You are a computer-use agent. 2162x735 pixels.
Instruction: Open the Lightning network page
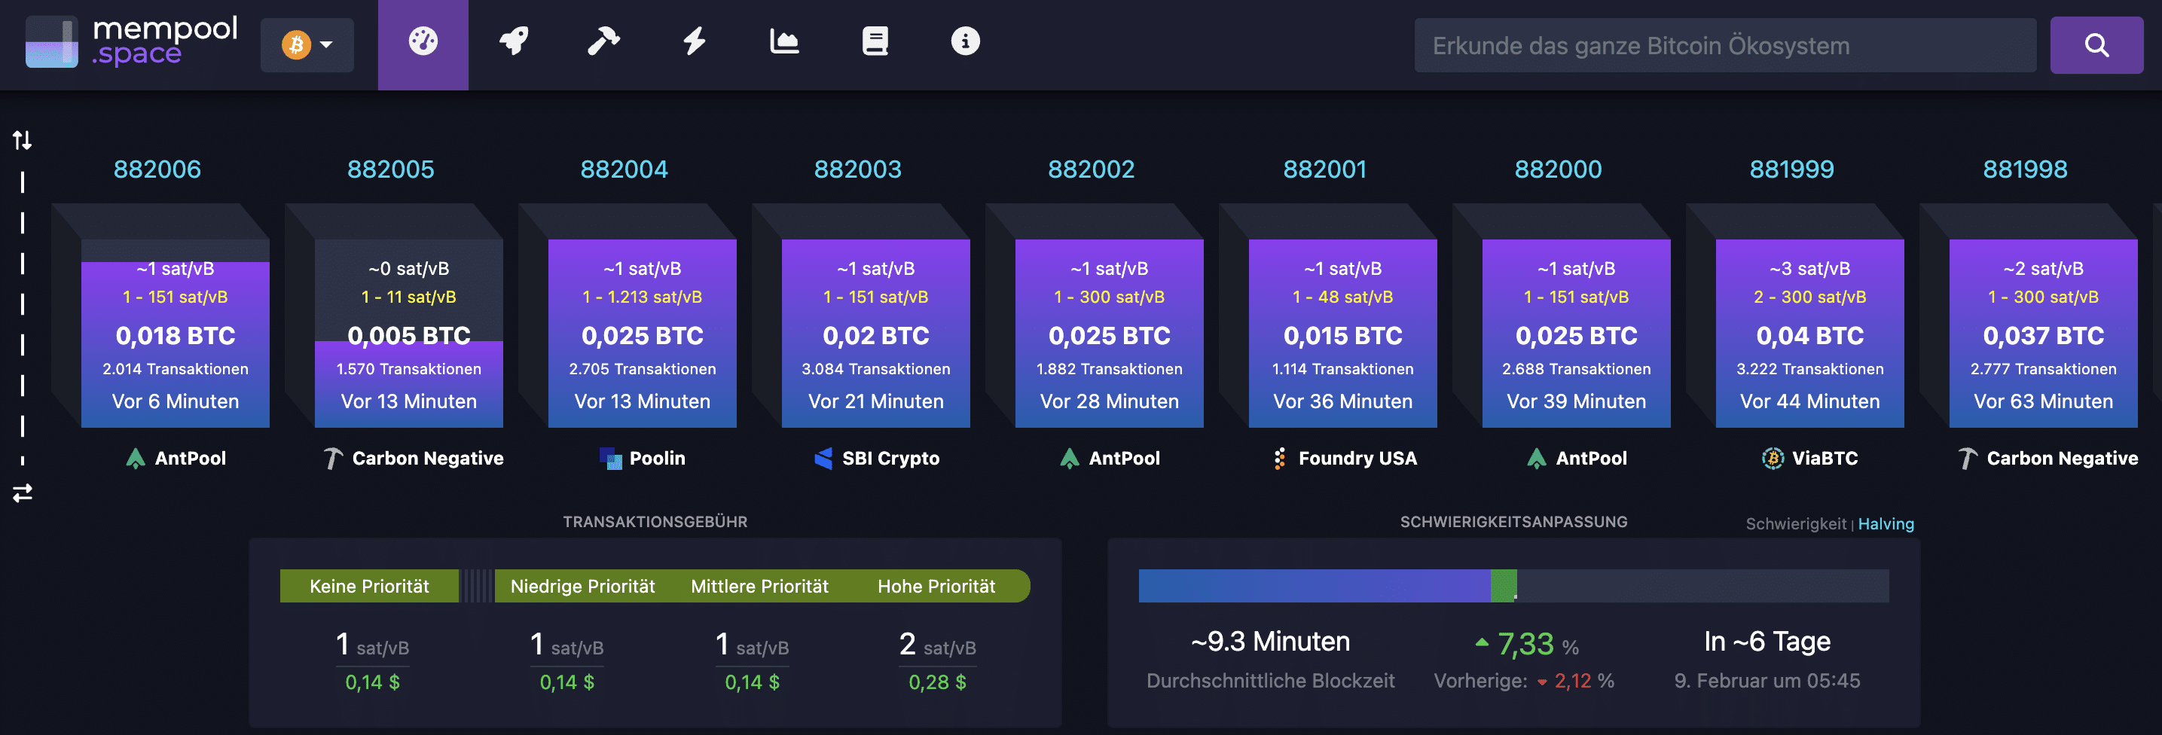tap(694, 42)
